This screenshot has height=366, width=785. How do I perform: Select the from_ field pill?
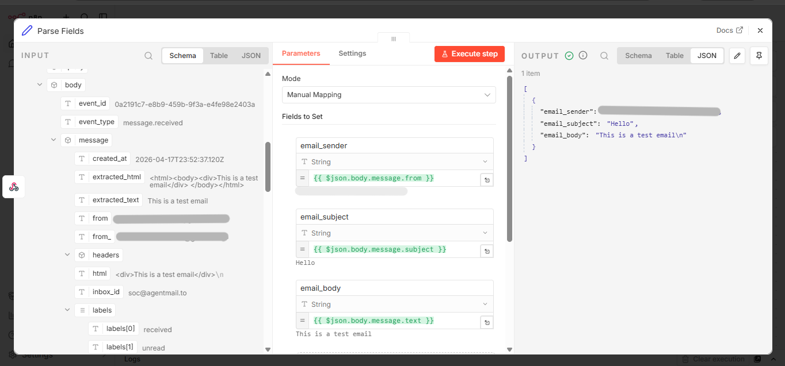(x=95, y=237)
